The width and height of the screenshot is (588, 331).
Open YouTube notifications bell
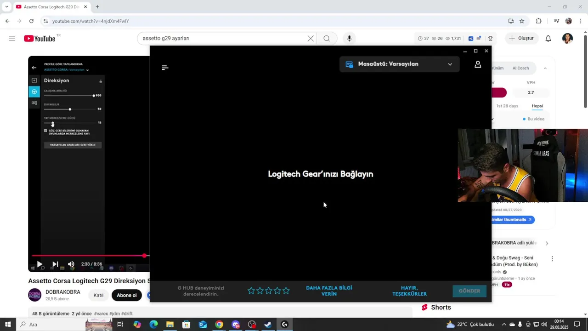coord(548,38)
